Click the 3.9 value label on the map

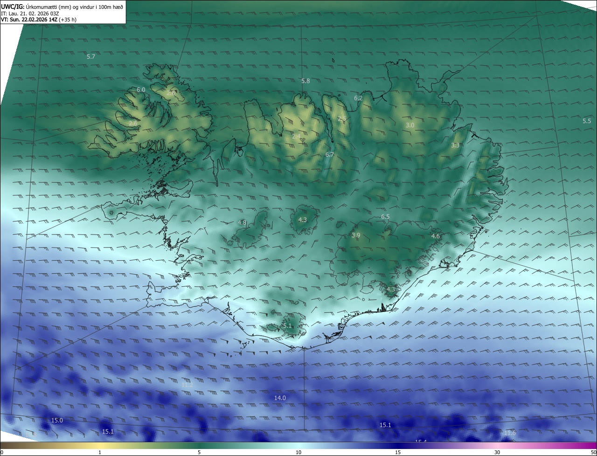point(356,235)
